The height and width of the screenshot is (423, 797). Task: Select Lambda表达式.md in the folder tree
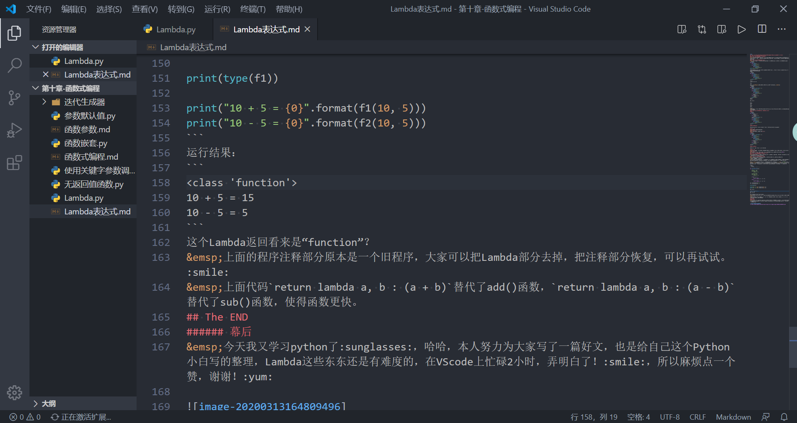coord(83,211)
